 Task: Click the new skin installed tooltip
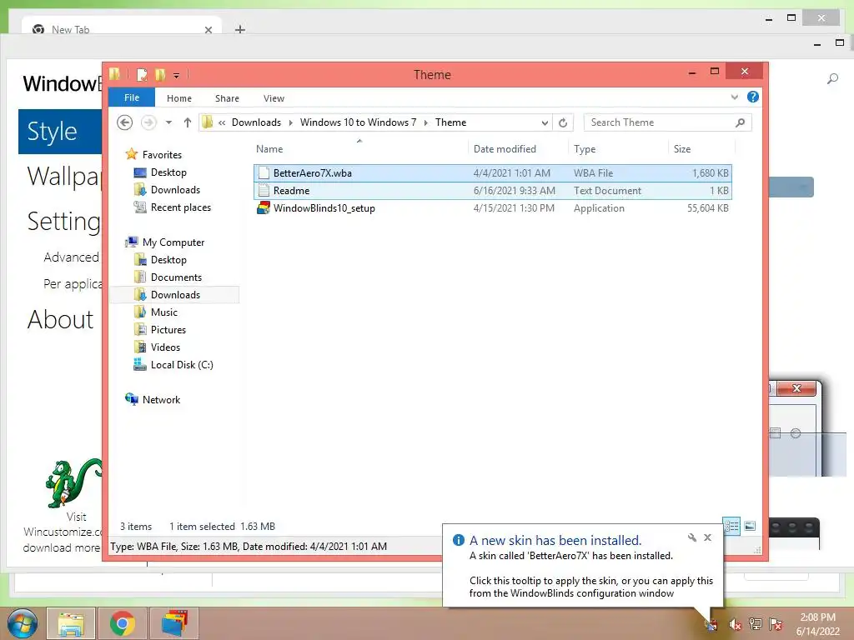(x=583, y=566)
